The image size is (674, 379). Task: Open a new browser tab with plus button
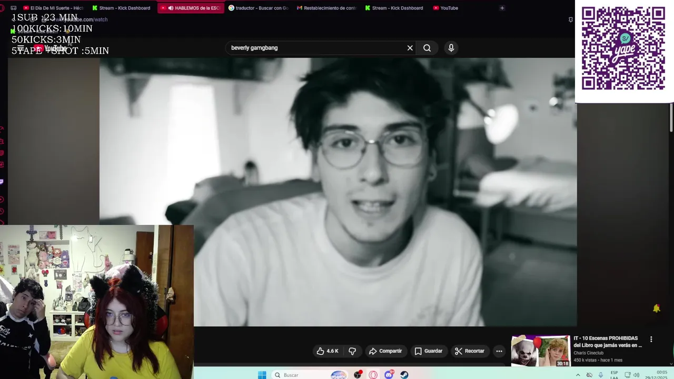pos(502,8)
